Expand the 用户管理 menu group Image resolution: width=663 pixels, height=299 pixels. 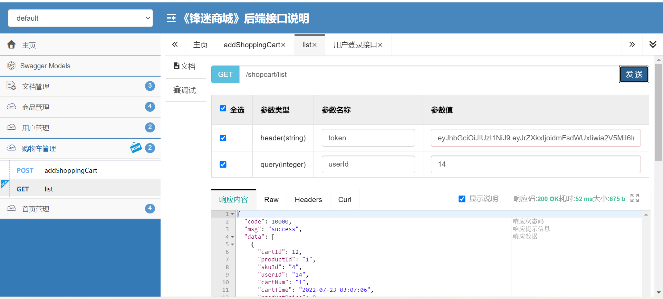(80, 128)
